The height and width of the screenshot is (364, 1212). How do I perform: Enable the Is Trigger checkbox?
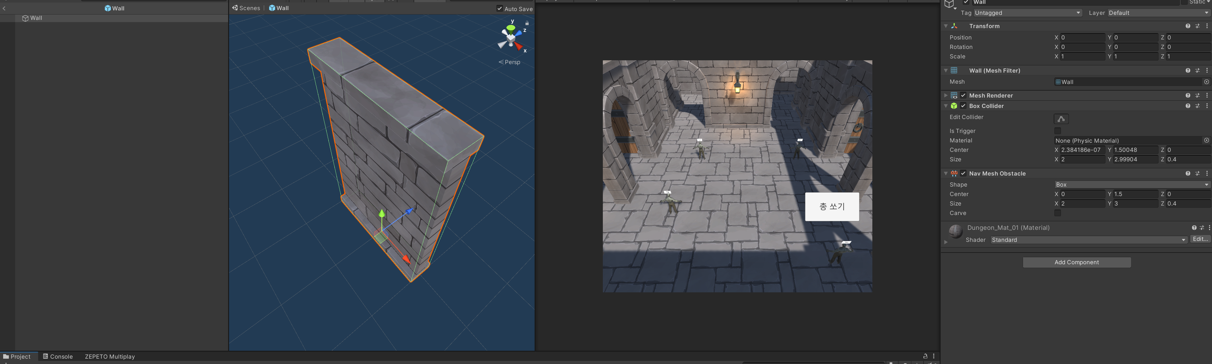[x=1058, y=131]
